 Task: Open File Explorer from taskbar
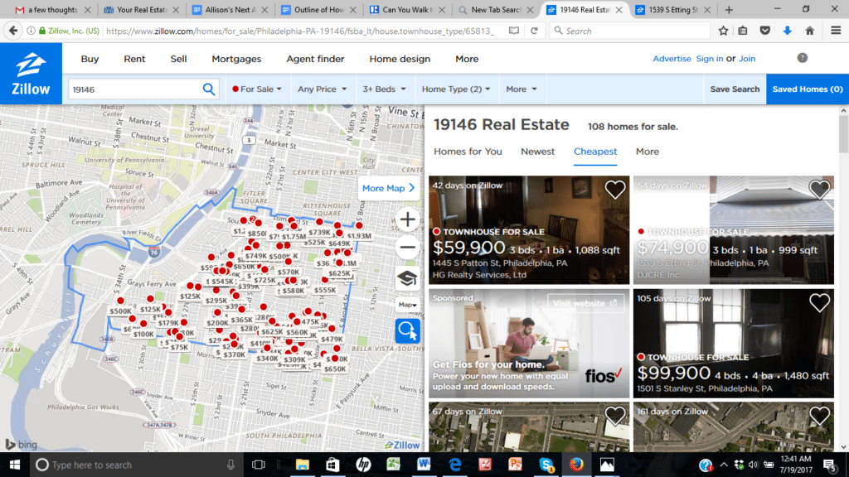(x=302, y=465)
